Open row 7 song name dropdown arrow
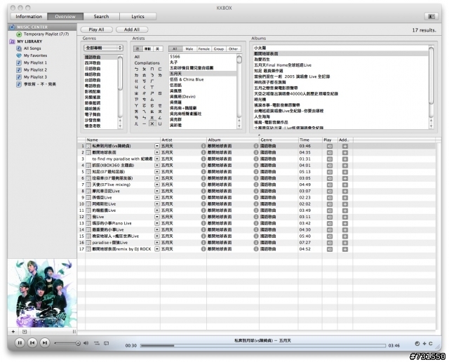This screenshot has width=449, height=362. point(157,185)
